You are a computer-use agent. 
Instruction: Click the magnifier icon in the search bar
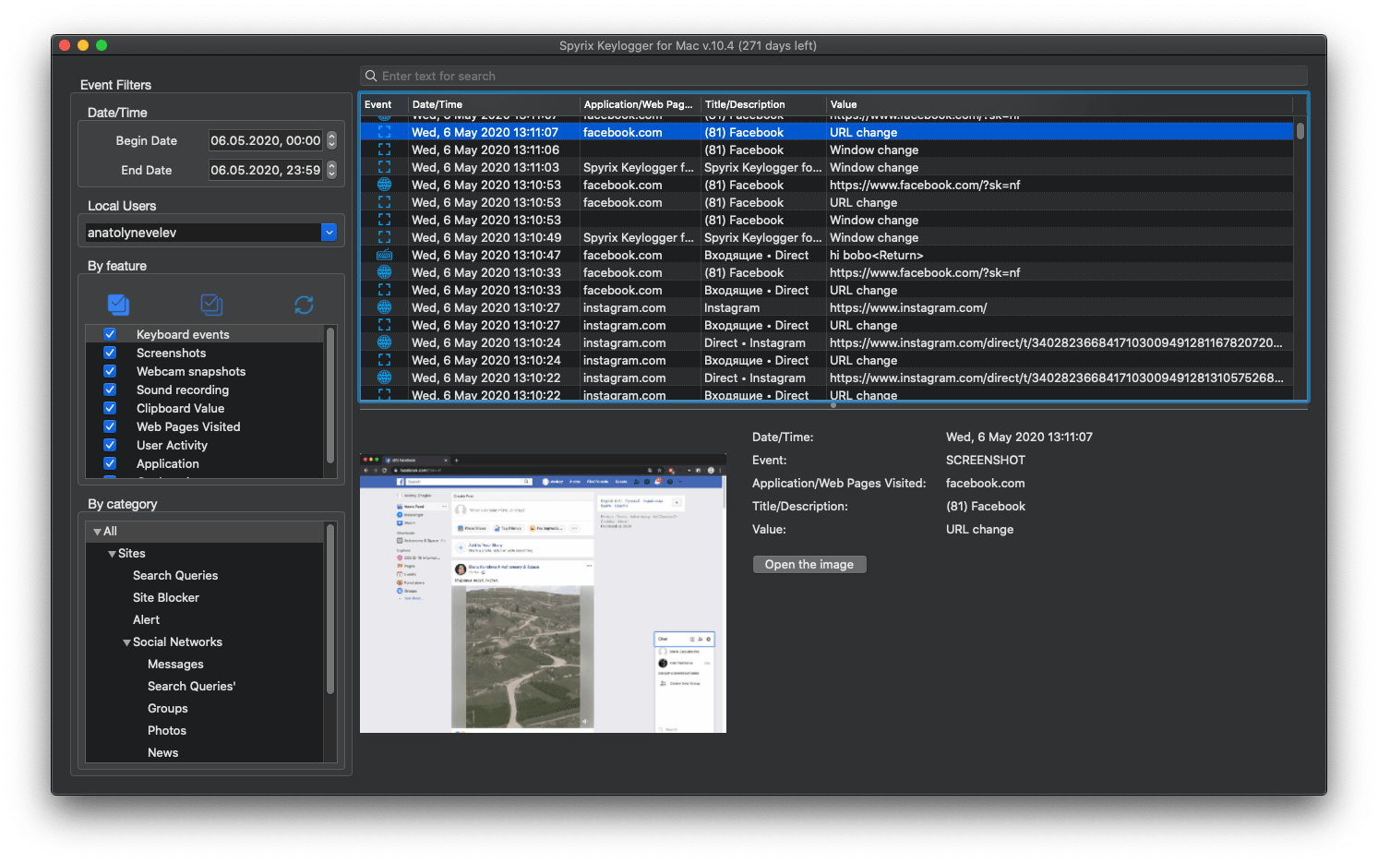coord(370,75)
